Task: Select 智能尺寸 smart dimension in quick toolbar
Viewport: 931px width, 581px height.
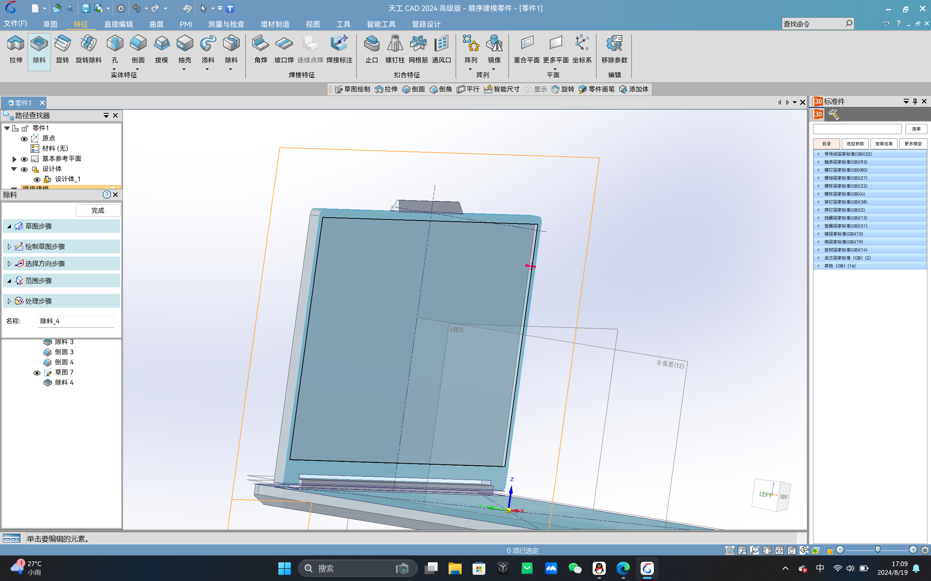Action: click(502, 89)
